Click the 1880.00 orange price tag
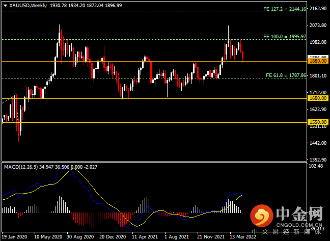 pyautogui.click(x=318, y=61)
